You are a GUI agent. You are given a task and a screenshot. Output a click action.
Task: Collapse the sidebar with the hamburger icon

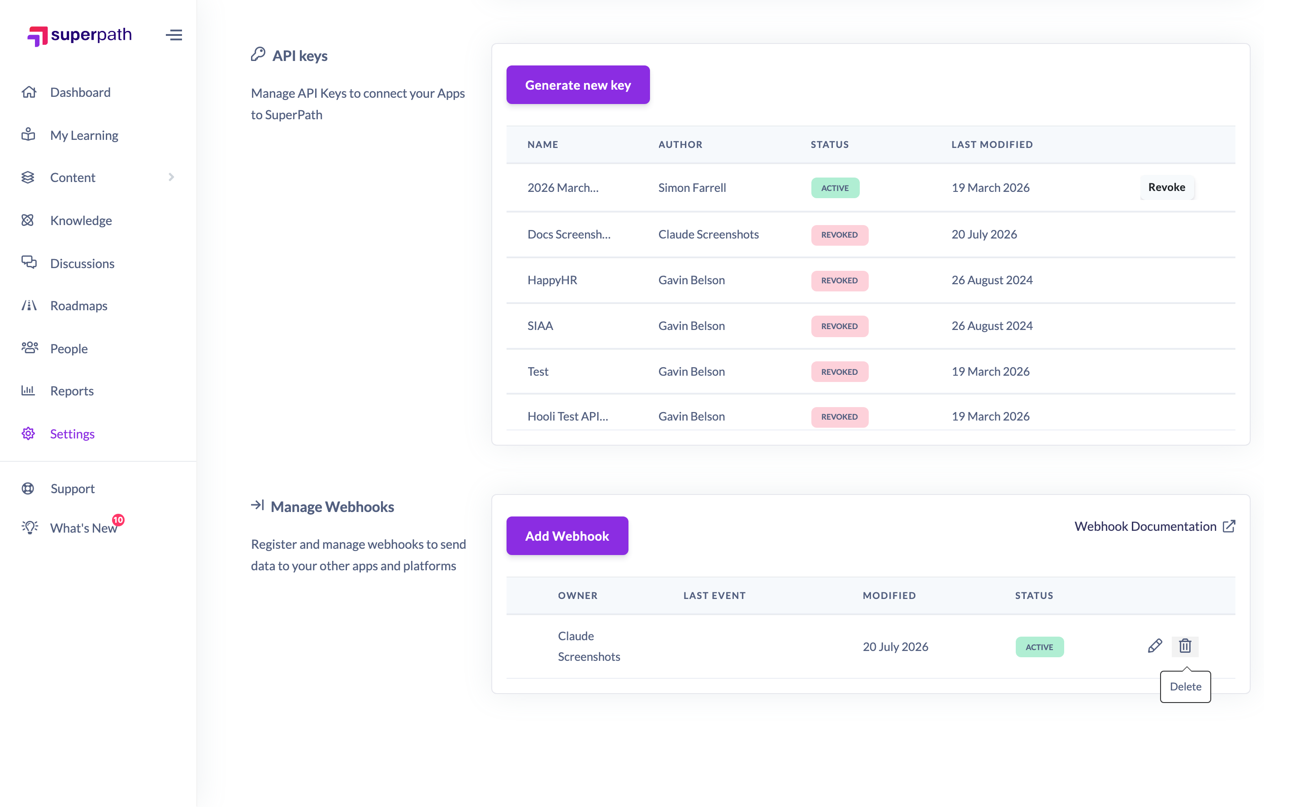174,35
